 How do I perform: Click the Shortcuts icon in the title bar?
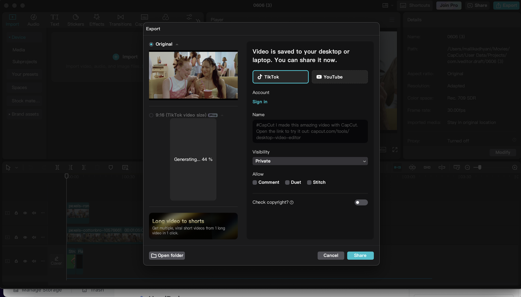[x=403, y=5]
